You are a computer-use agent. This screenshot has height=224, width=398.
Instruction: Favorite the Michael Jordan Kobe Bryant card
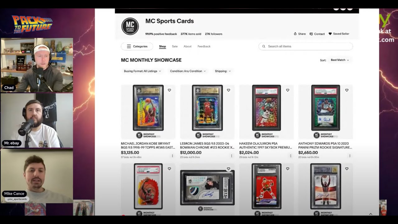pyautogui.click(x=169, y=90)
